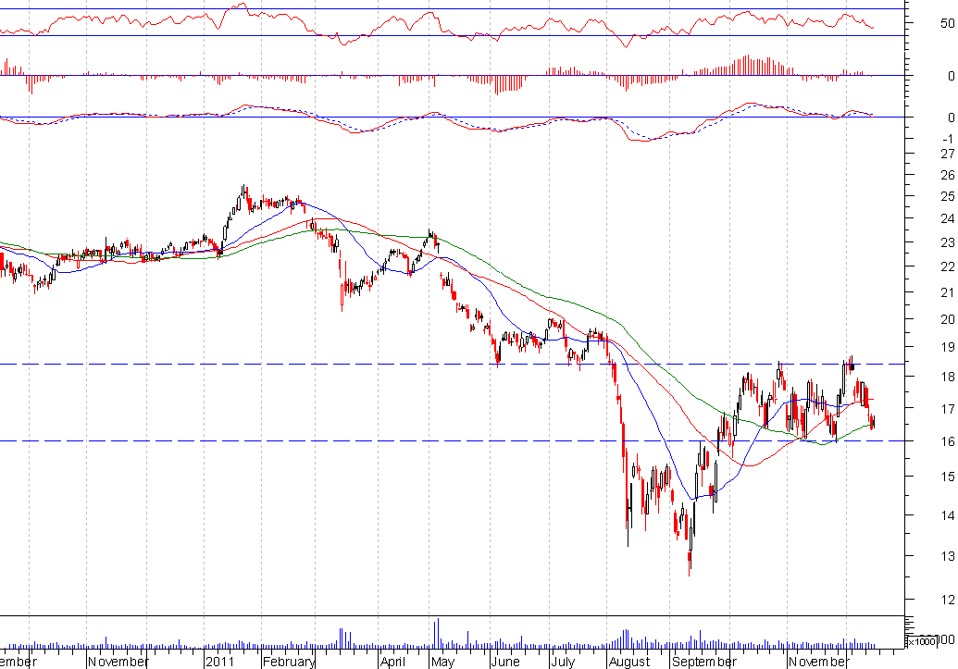Click the 20 price axis label
The image size is (958, 669).
[x=947, y=319]
